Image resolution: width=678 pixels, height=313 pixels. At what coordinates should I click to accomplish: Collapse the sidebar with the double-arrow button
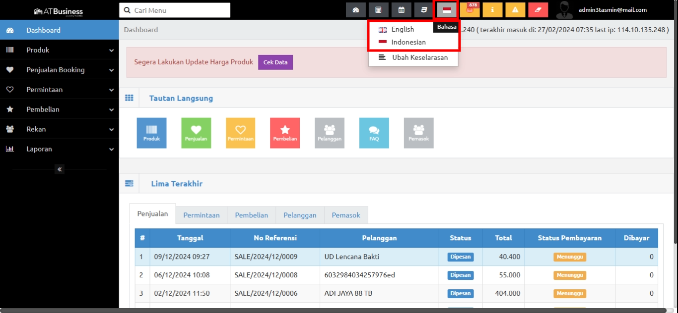tap(60, 169)
